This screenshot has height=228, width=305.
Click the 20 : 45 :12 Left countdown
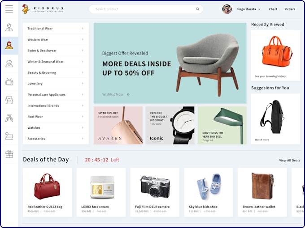102,160
